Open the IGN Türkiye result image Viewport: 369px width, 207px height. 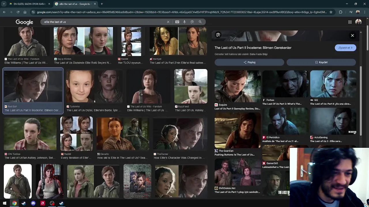click(30, 133)
